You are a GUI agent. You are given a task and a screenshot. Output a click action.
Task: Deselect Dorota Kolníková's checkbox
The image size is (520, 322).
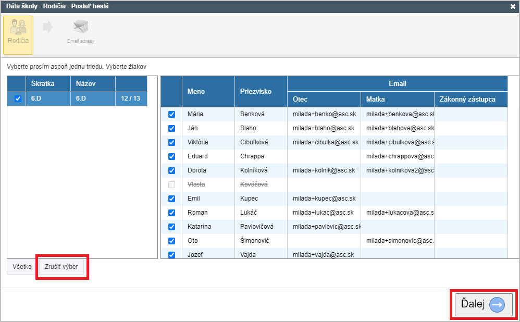point(171,170)
